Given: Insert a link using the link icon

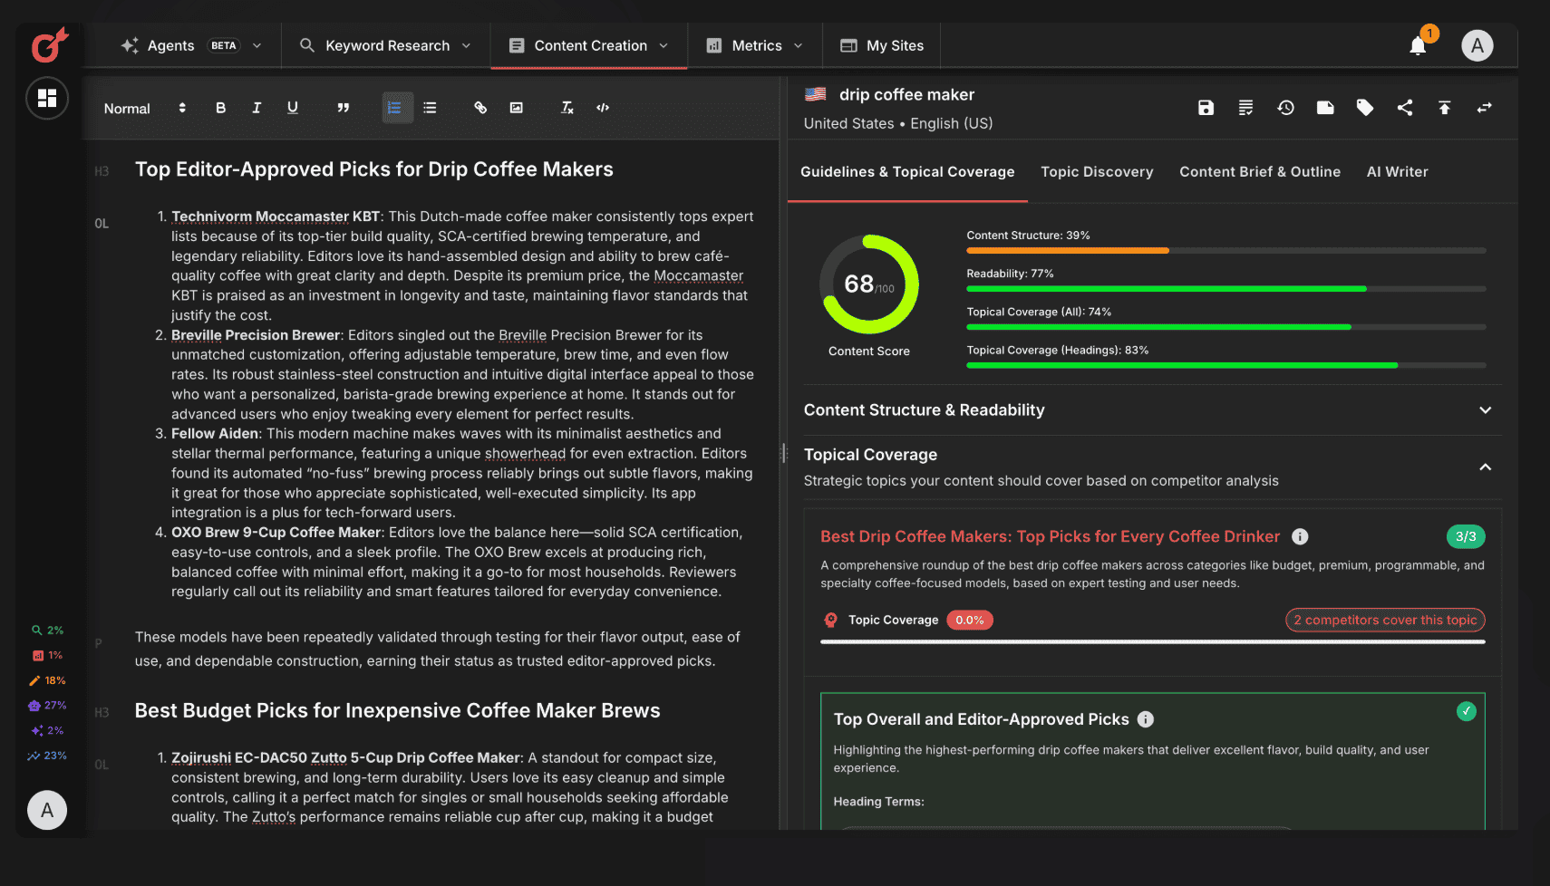Looking at the screenshot, I should (x=480, y=108).
